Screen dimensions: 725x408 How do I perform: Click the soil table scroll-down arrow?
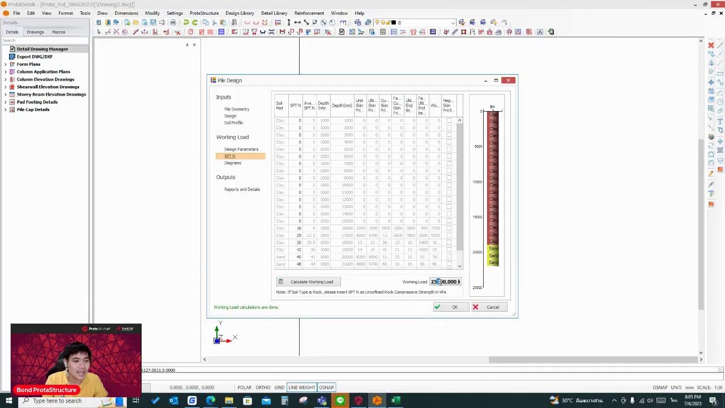[x=459, y=266]
